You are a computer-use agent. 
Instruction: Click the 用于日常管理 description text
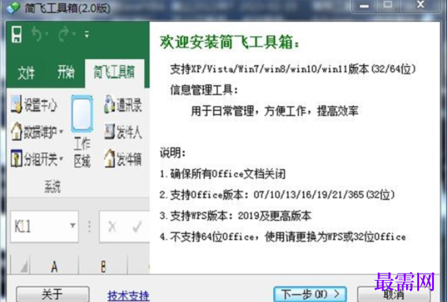[x=274, y=111]
